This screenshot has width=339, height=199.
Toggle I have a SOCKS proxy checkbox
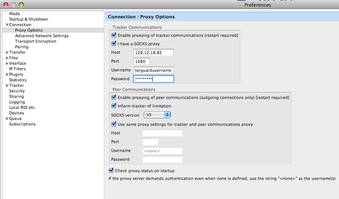click(114, 43)
